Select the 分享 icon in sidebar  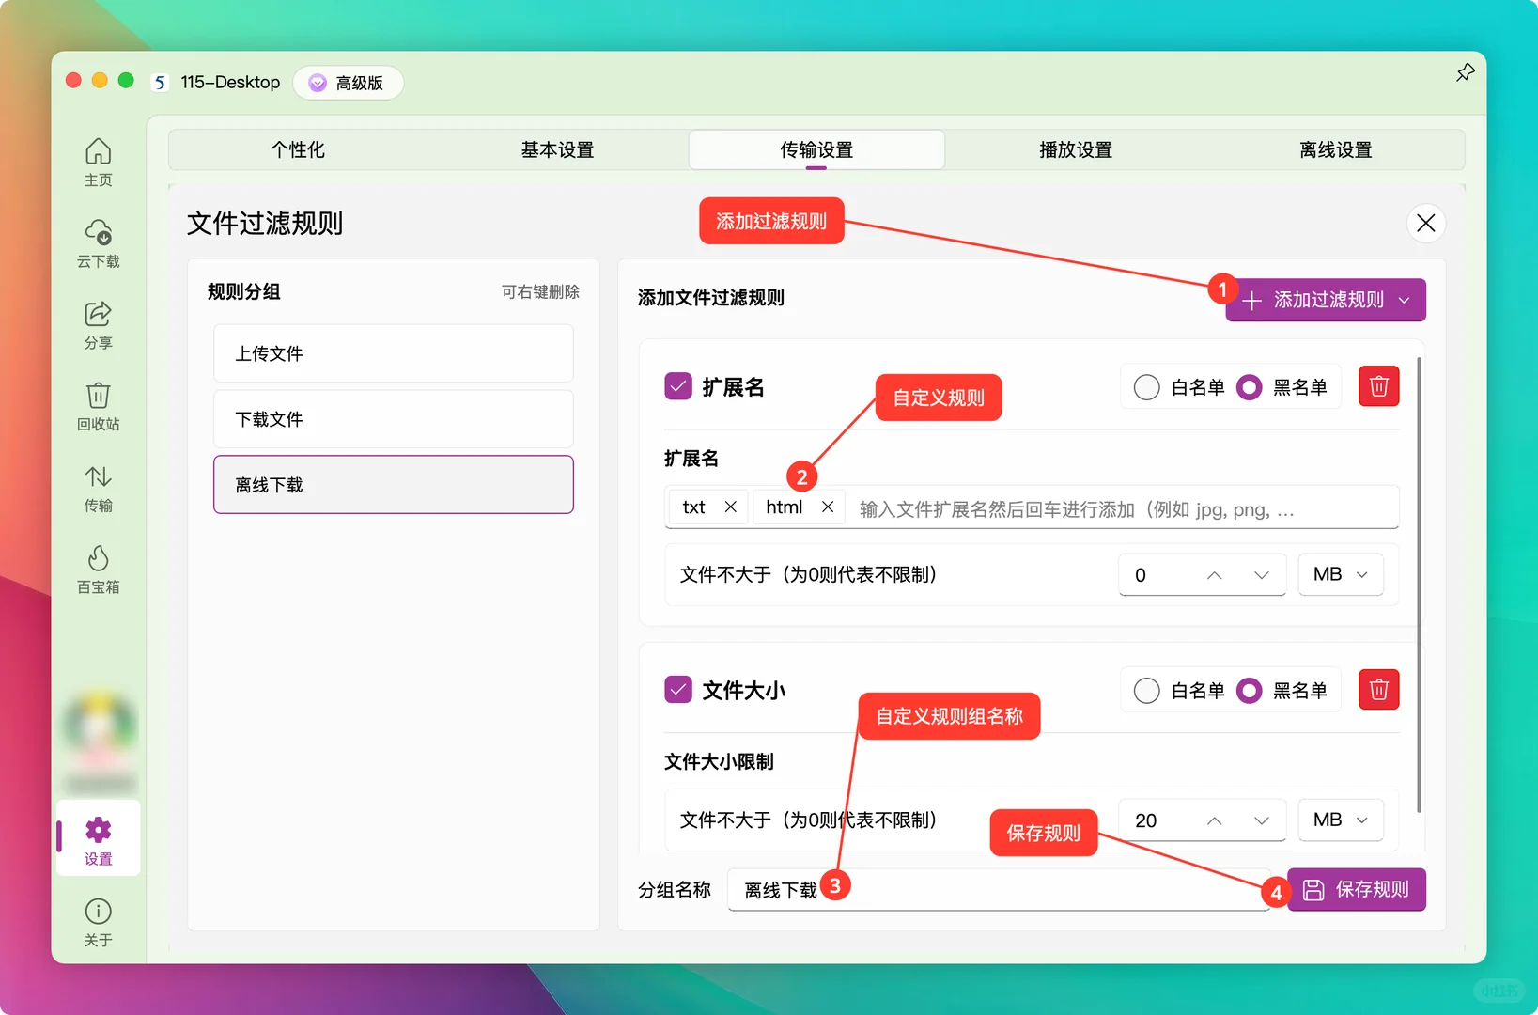coord(98,324)
